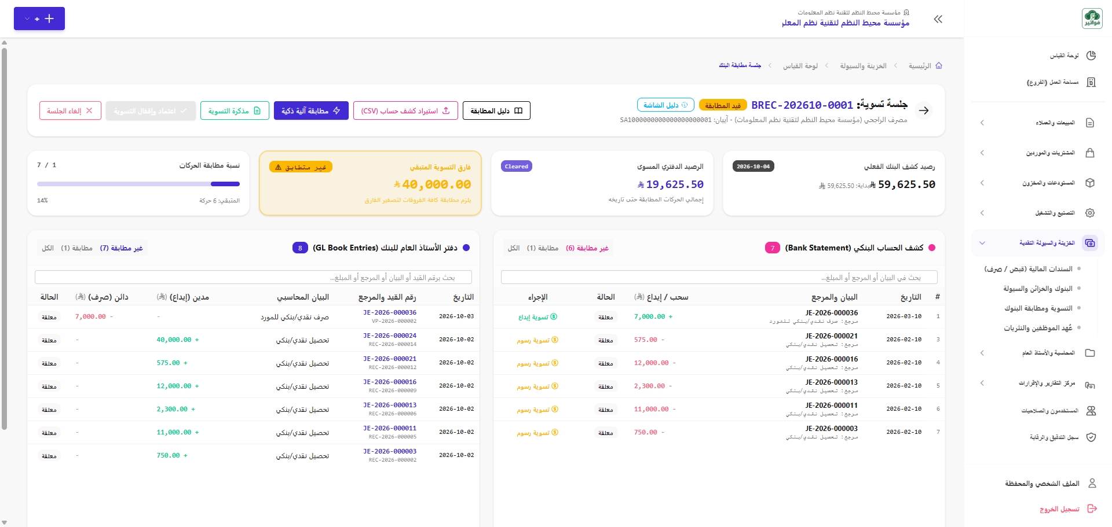
Task: Click استيراد كشف حساب (CSV) button
Action: click(x=405, y=110)
